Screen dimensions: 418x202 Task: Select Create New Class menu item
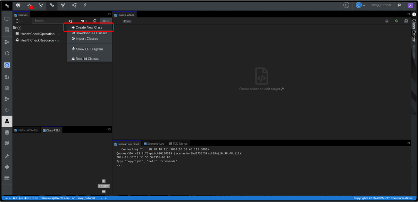tap(89, 27)
